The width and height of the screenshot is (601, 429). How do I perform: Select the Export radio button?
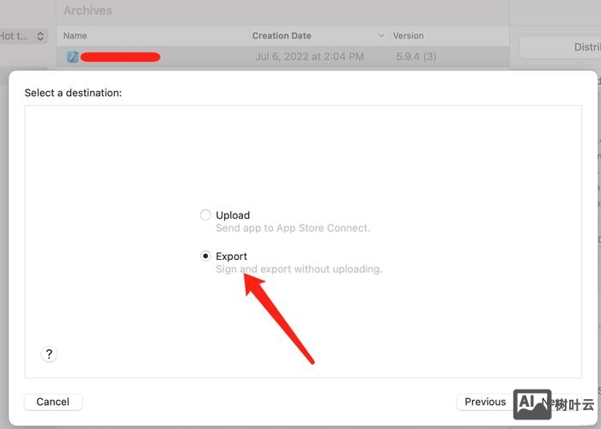(x=205, y=256)
